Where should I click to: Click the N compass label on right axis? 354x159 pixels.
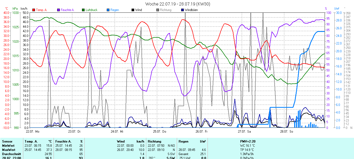(x=351, y=128)
